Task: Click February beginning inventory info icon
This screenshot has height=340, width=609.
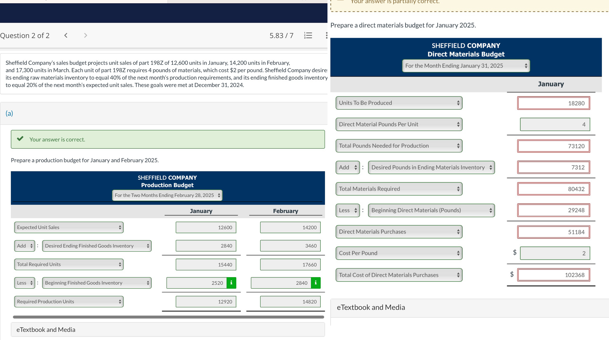Action: [x=316, y=283]
